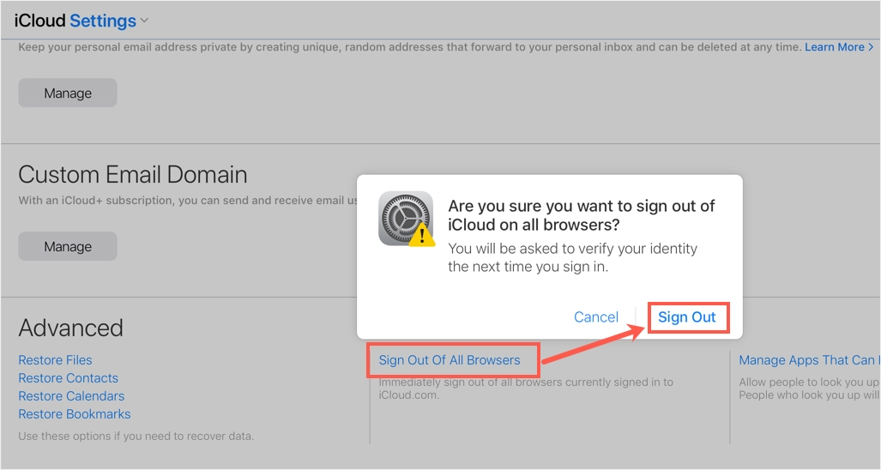881x470 pixels.
Task: Cancel the sign out dialog
Action: click(596, 317)
